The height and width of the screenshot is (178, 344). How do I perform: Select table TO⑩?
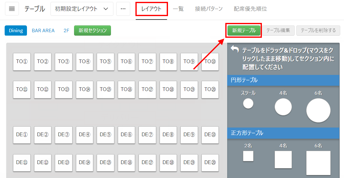(x=210, y=62)
